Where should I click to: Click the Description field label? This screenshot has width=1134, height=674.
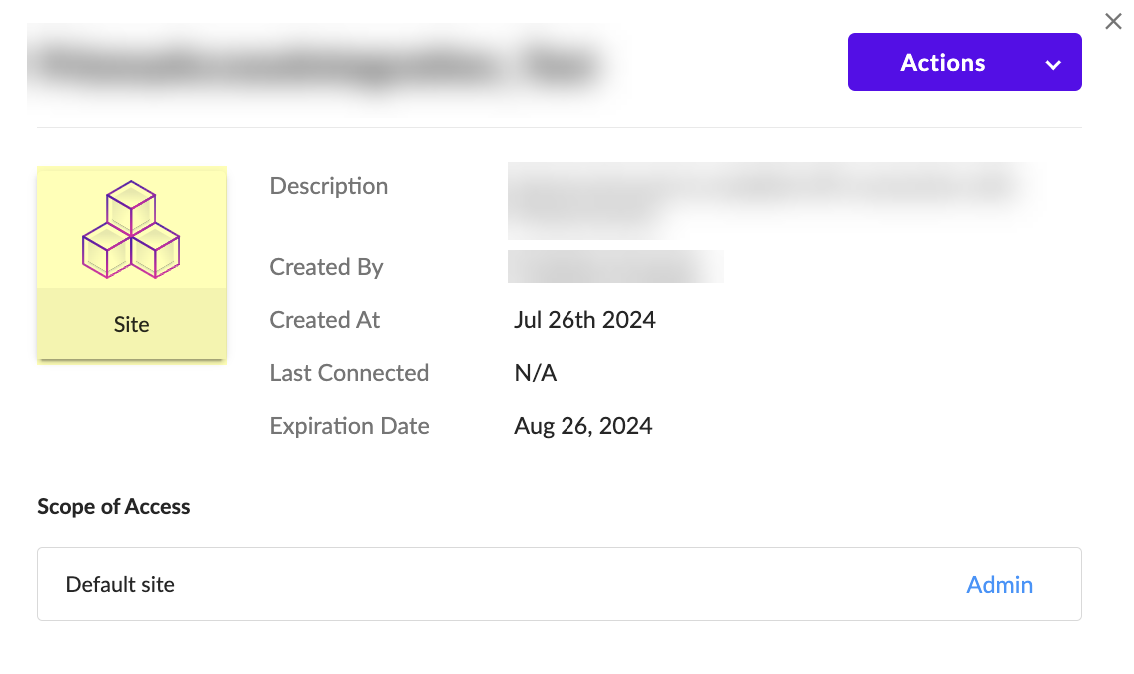click(x=328, y=186)
